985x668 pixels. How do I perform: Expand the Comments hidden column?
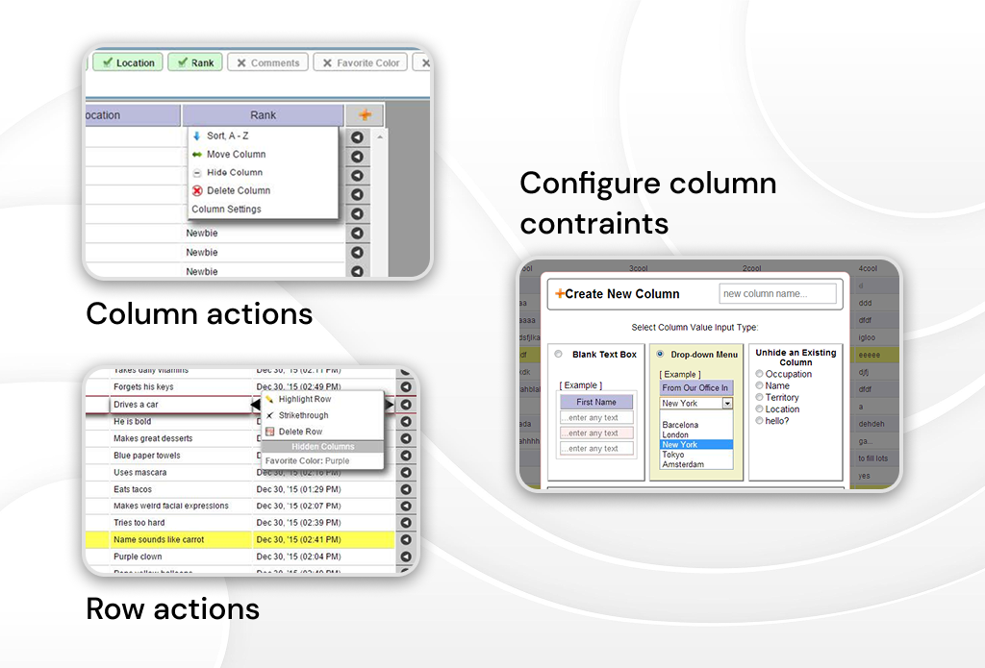point(267,62)
